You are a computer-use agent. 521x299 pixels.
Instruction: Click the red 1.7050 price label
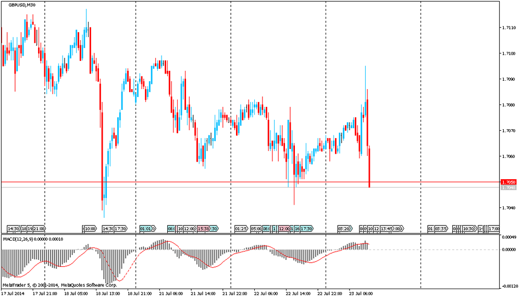pyautogui.click(x=508, y=182)
